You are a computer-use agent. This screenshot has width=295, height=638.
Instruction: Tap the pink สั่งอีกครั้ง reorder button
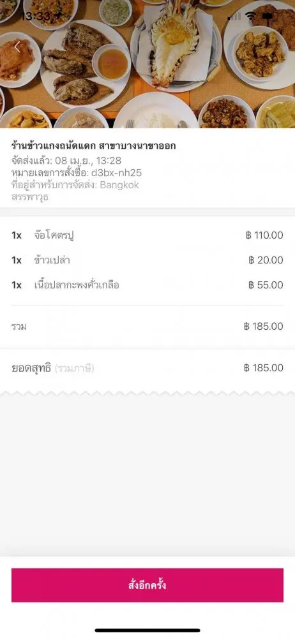pyautogui.click(x=147, y=585)
